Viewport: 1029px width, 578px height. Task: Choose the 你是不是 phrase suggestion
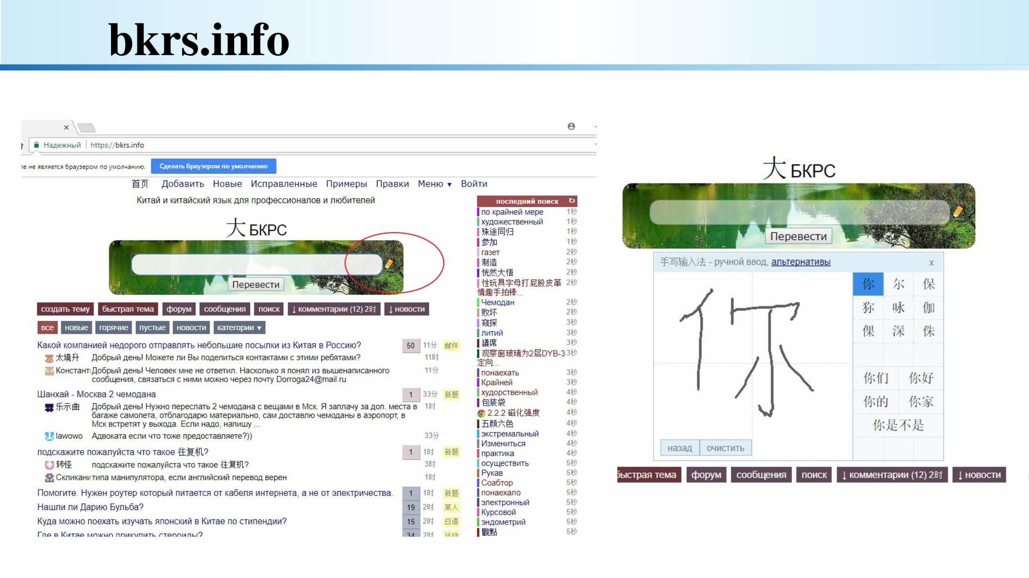coord(898,425)
